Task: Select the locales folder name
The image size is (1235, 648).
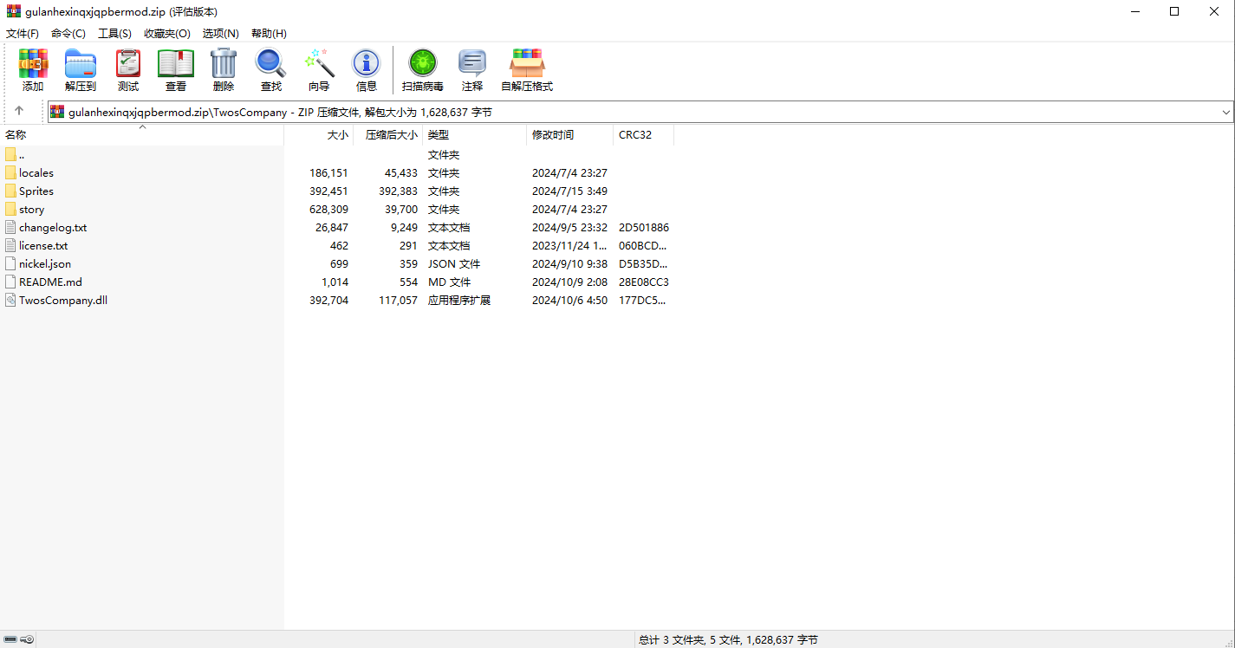Action: (x=36, y=172)
